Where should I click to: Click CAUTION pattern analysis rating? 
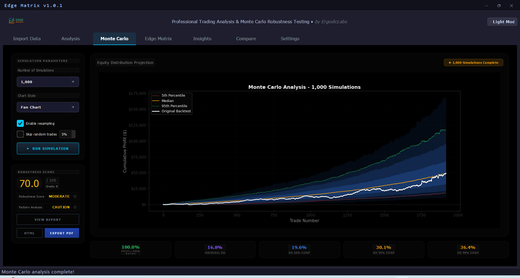(x=61, y=207)
